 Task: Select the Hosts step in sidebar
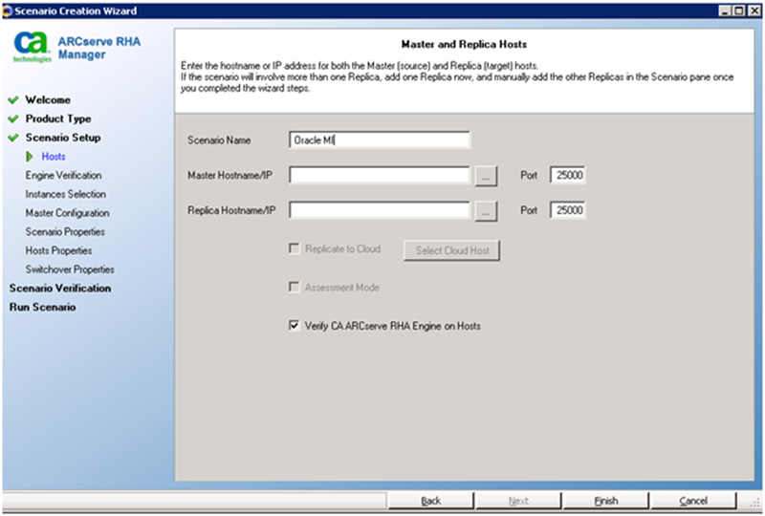[x=54, y=157]
